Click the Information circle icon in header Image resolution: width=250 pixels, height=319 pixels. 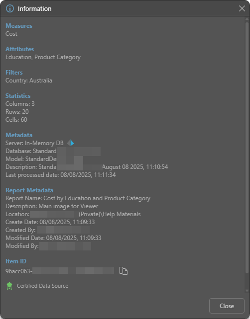pyautogui.click(x=10, y=9)
